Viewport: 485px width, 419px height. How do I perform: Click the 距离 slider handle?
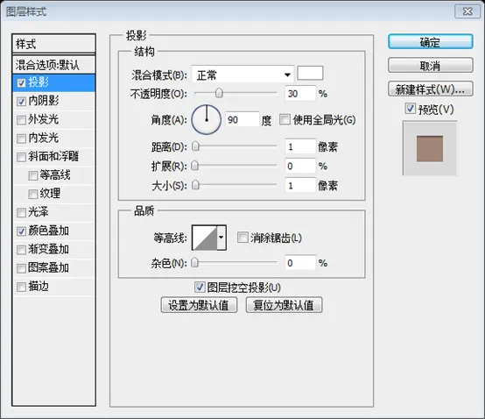click(x=195, y=146)
